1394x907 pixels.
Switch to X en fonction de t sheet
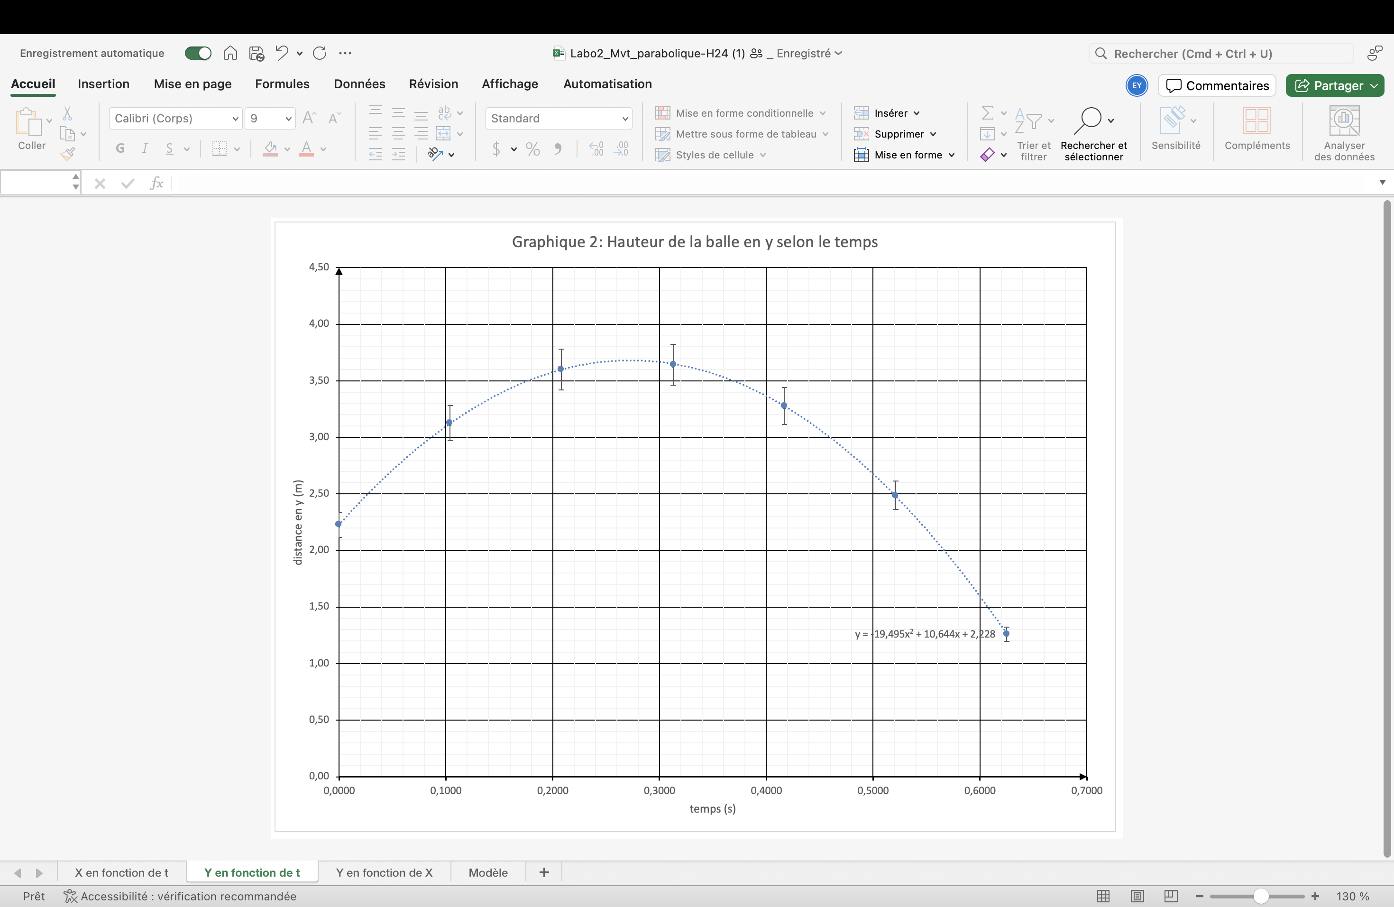[121, 872]
